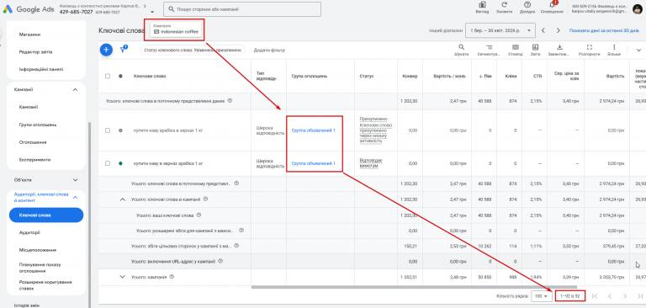This screenshot has width=646, height=308.
Task: Tick checkbox for 'купити каву арабіка в зернах 1 кг'
Action: tap(108, 130)
